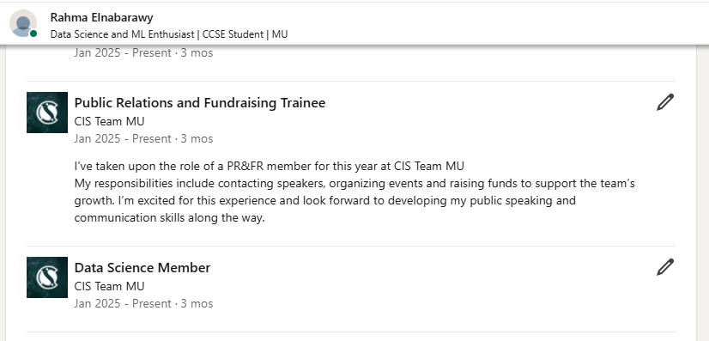Open the Rahma Elnabarawy name in header
Viewport: 709px width, 341px height.
[102, 18]
